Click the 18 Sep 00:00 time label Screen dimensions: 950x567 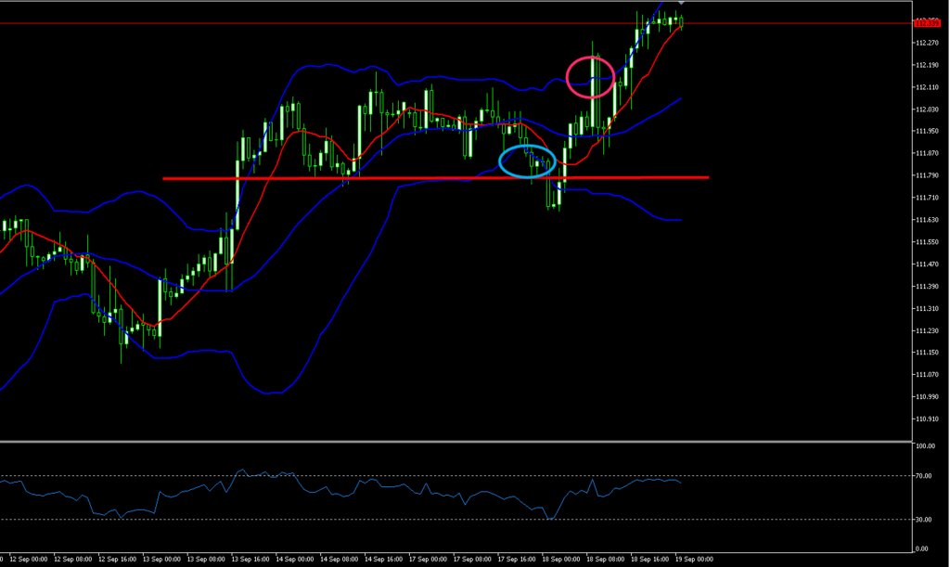point(561,560)
